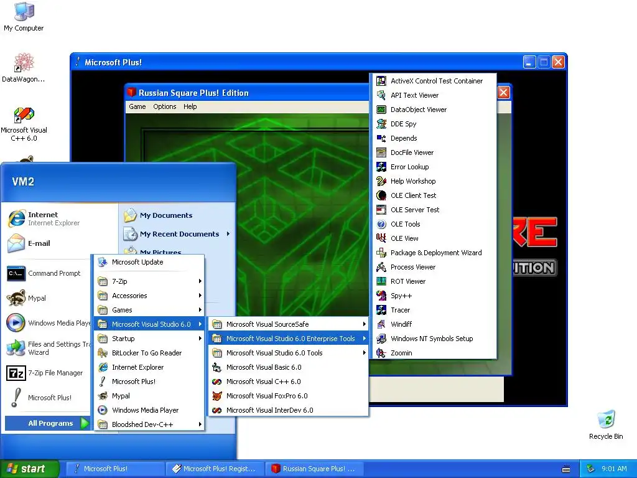Image resolution: width=637 pixels, height=478 pixels.
Task: Open 7-Zip File Manager from start menu
Action: (x=48, y=373)
